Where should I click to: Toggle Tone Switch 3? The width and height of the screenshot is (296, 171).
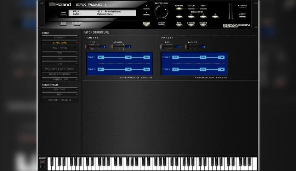[x=203, y=16]
